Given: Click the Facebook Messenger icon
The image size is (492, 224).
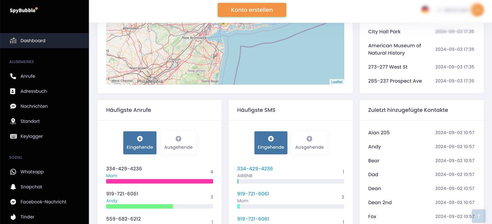Looking at the screenshot, I should [x=13, y=202].
